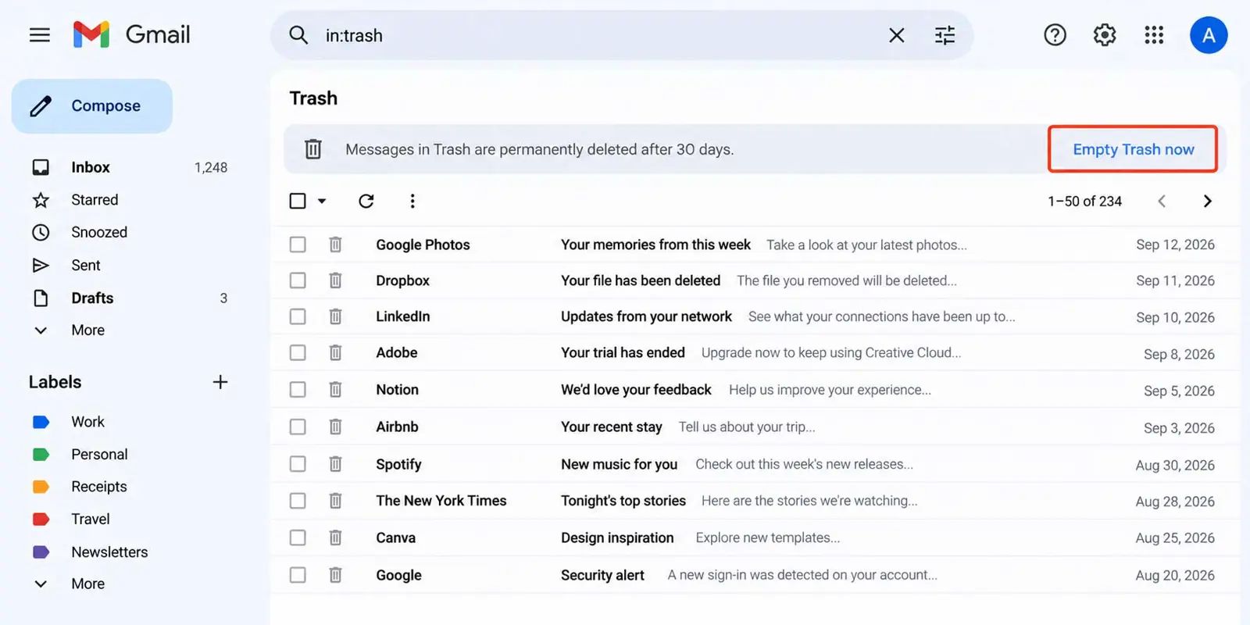
Task: Tick the select-all checkbox
Action: tap(298, 201)
